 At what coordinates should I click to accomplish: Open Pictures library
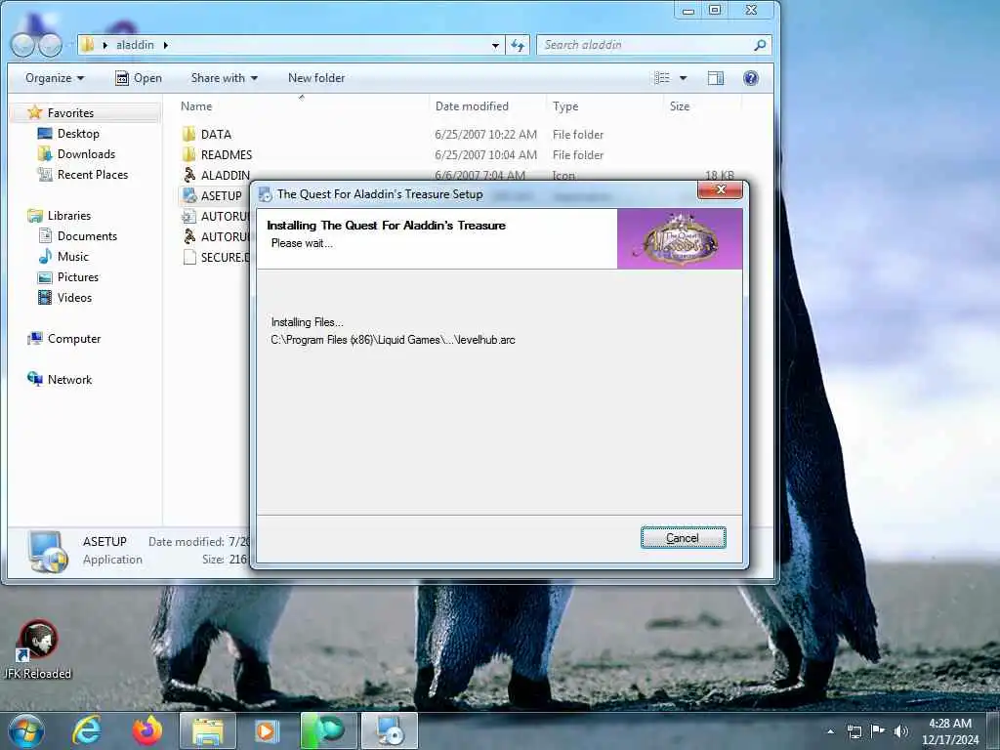coord(78,276)
